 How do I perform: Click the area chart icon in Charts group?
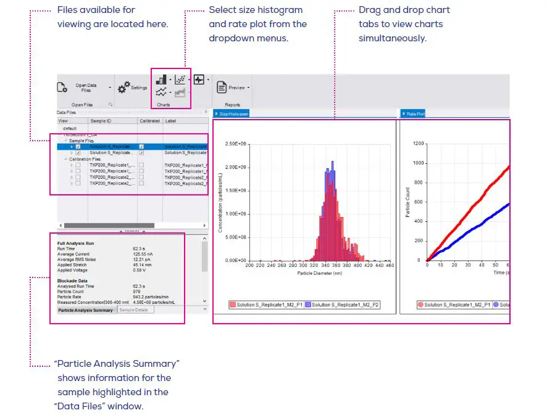pyautogui.click(x=180, y=94)
